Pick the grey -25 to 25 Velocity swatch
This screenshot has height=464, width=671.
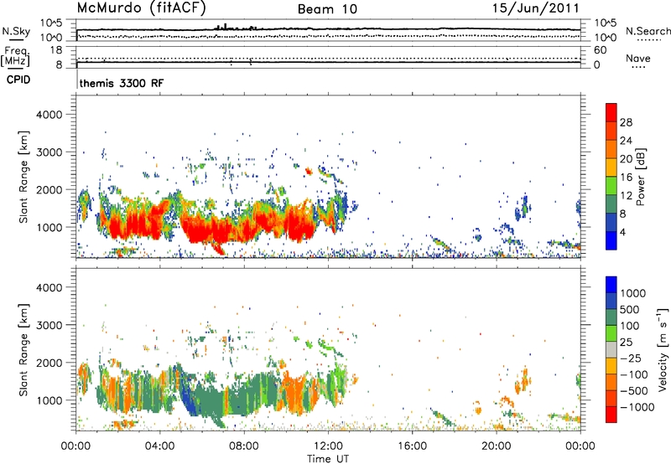[x=611, y=350]
